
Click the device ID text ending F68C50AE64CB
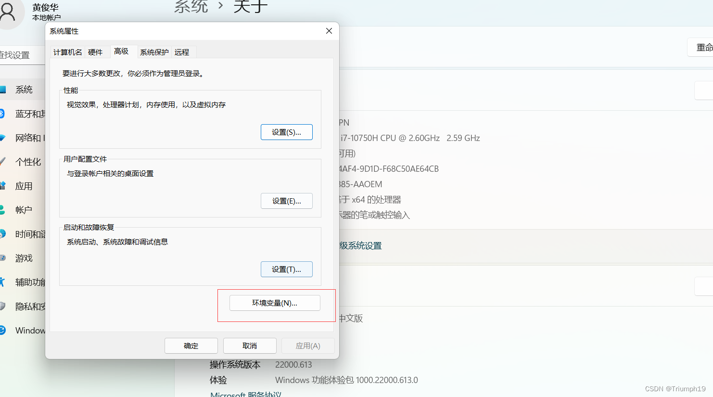click(x=389, y=169)
